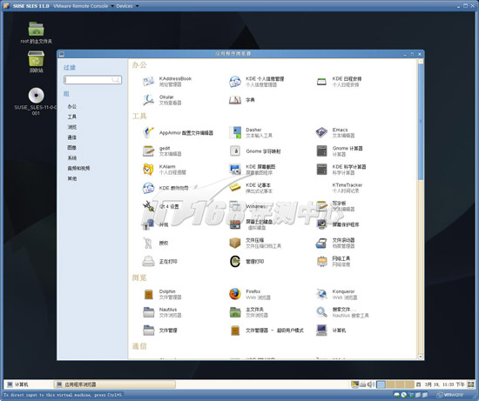Open 计算机 main menu in panel
The height and width of the screenshot is (401, 479).
click(17, 384)
